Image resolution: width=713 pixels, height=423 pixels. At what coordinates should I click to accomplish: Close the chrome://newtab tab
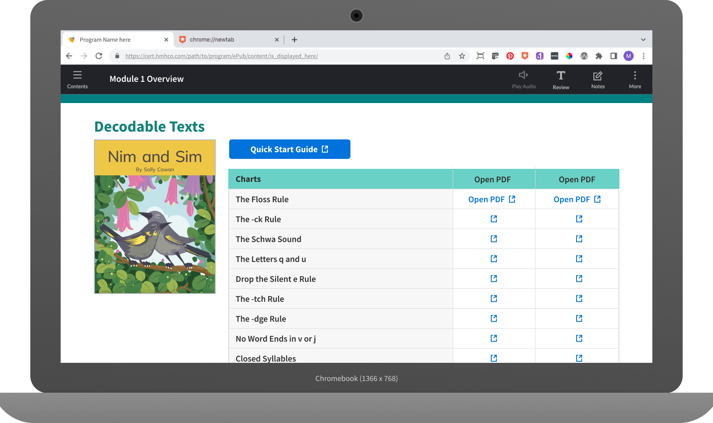point(277,40)
